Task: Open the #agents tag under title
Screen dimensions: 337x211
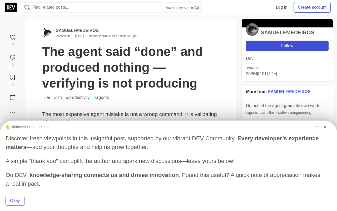Action: [x=101, y=98]
